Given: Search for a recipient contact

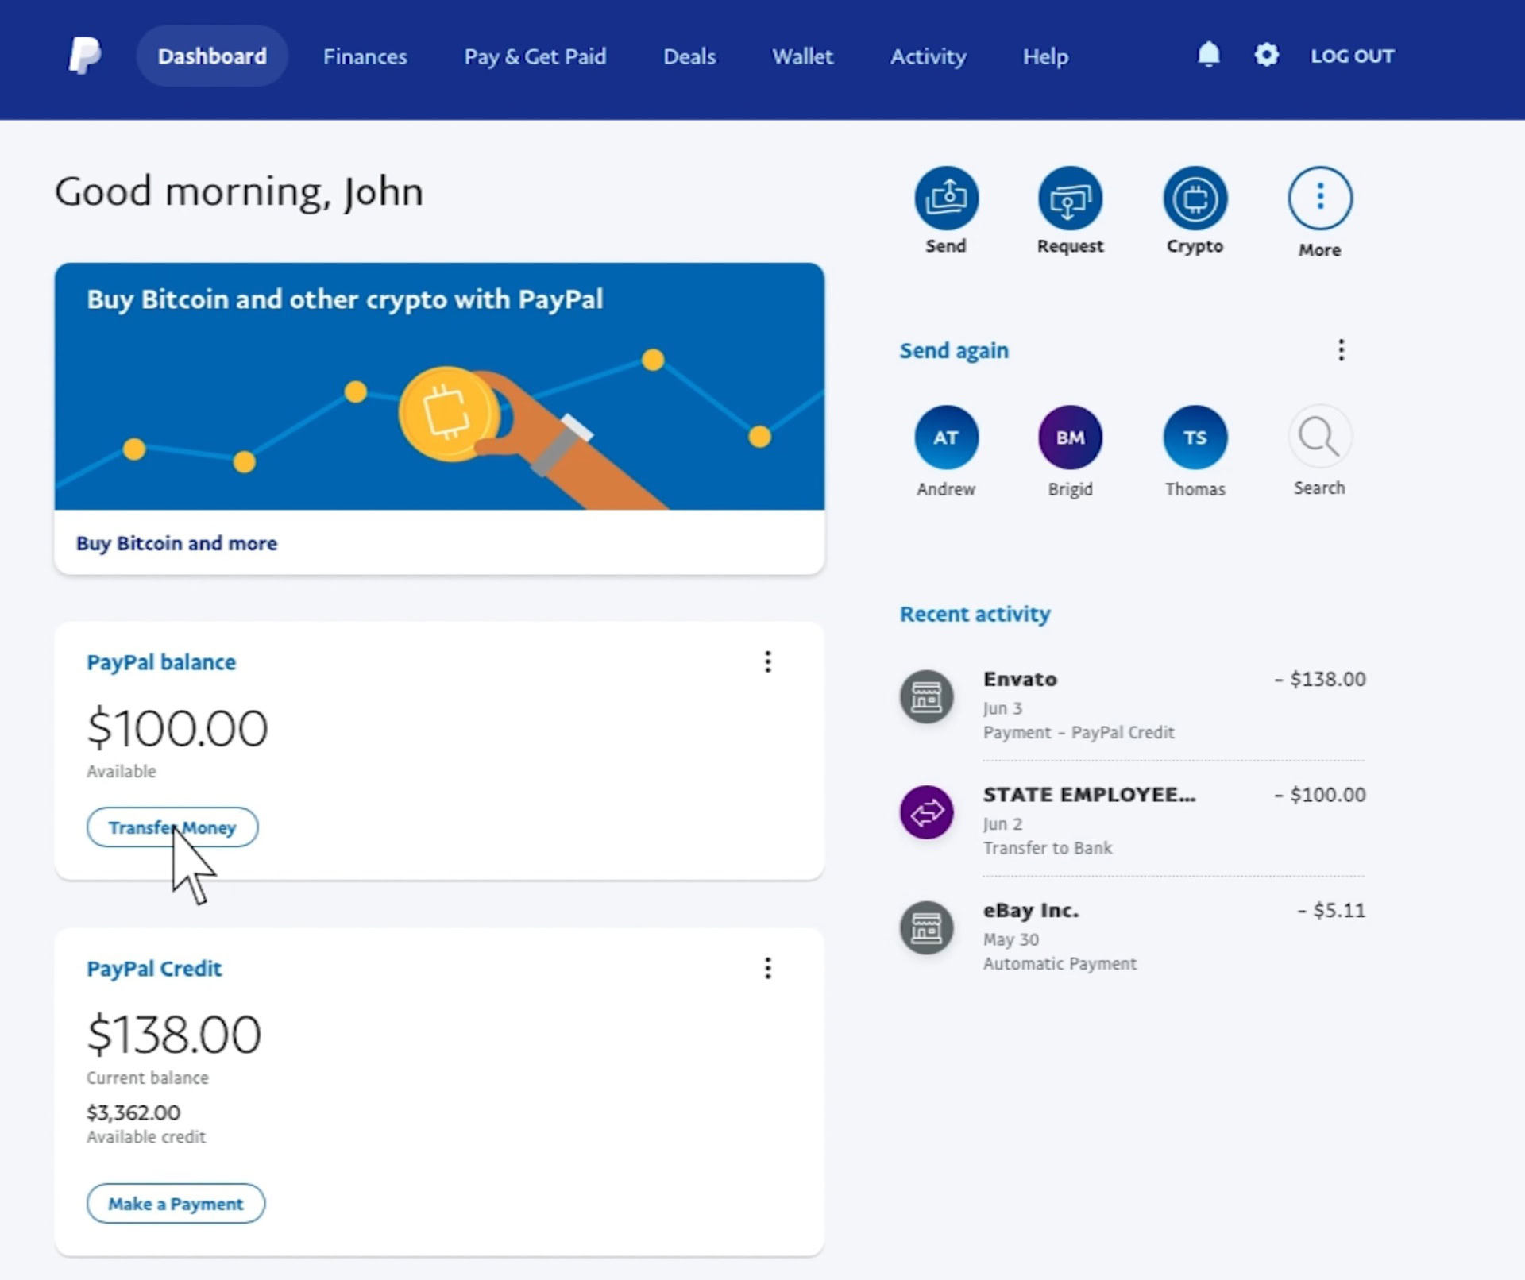Looking at the screenshot, I should tap(1317, 436).
